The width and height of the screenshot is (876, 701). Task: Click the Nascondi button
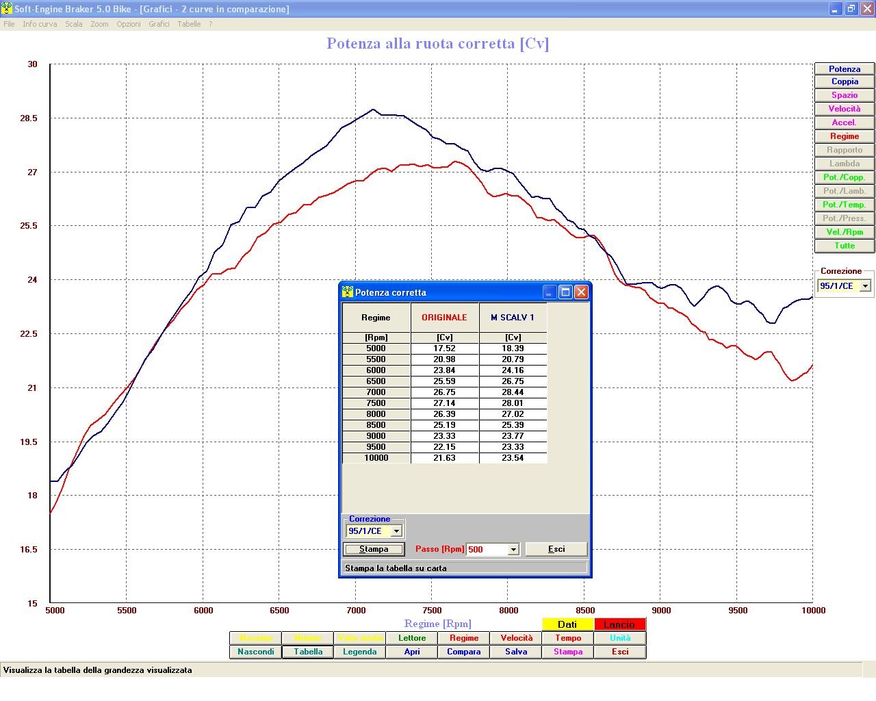[256, 652]
